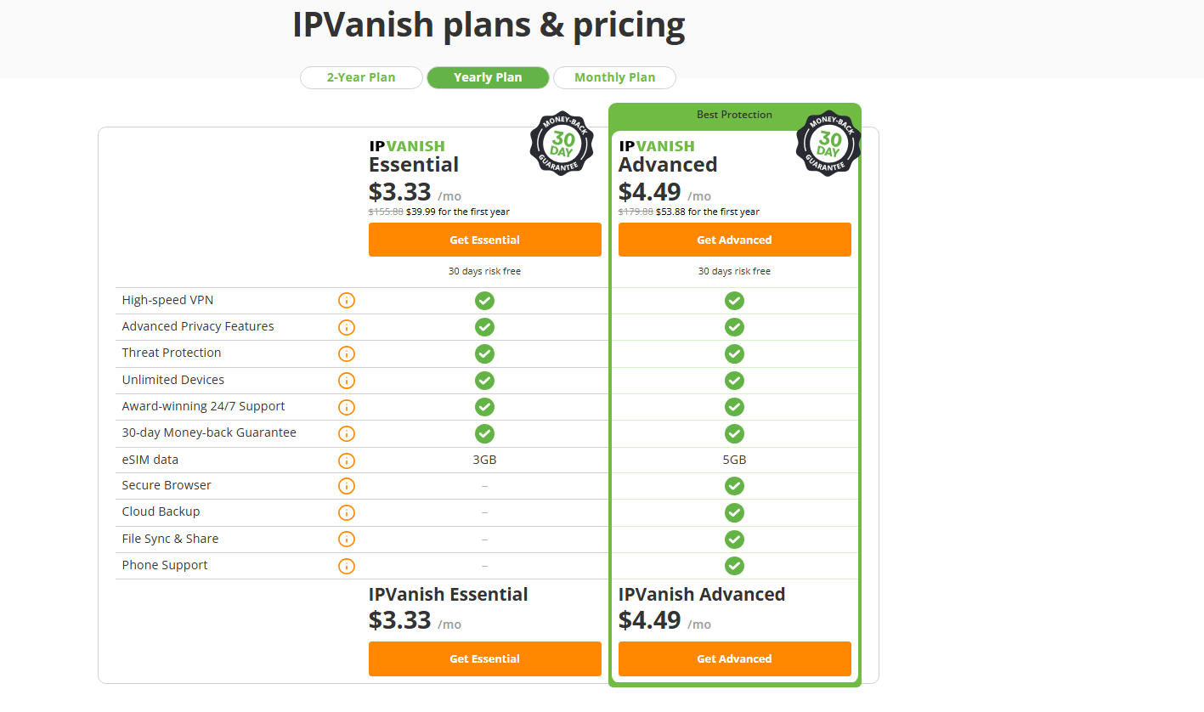Click info icon next to Unlimited Devices
This screenshot has height=712, width=1204.
[347, 381]
